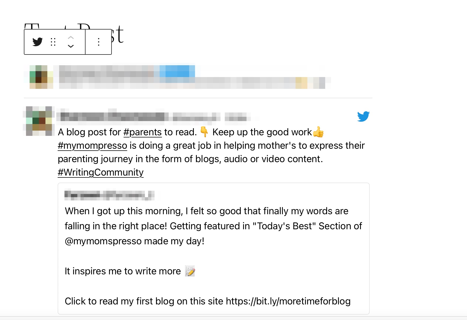Click the Twitter block type icon in toolbar
467x320 pixels.
pos(38,42)
